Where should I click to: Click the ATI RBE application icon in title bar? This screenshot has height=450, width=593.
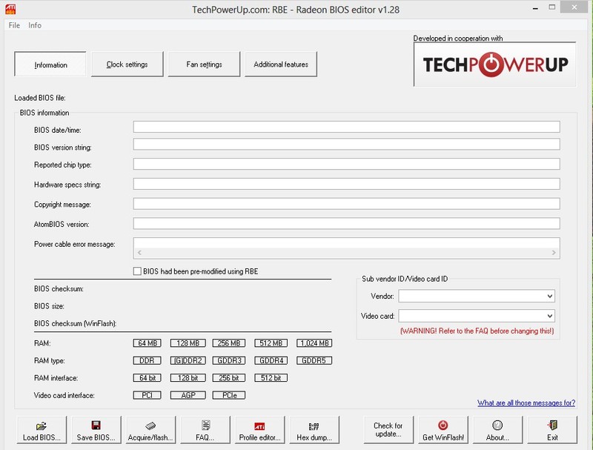tap(10, 9)
